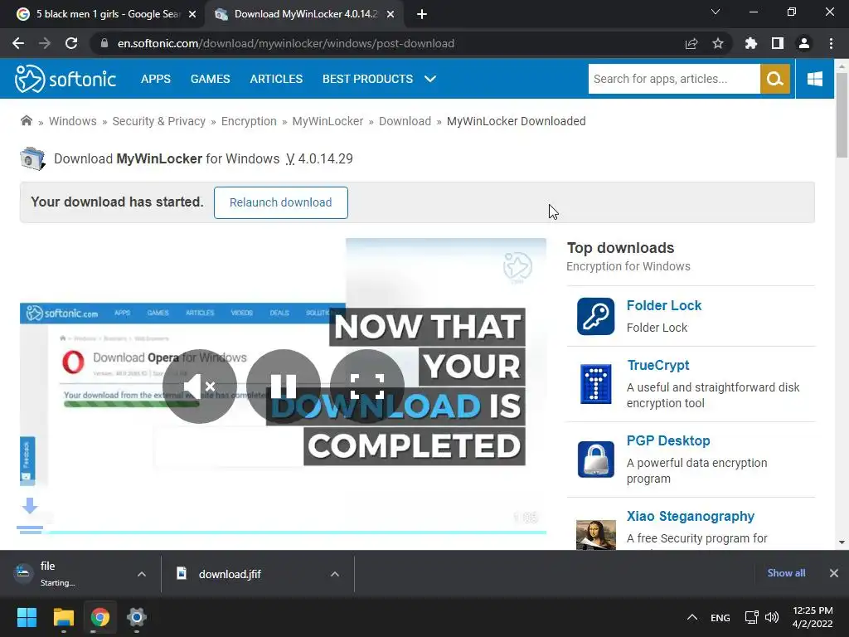The height and width of the screenshot is (637, 849).
Task: Click the Softonic logo
Action: [65, 79]
